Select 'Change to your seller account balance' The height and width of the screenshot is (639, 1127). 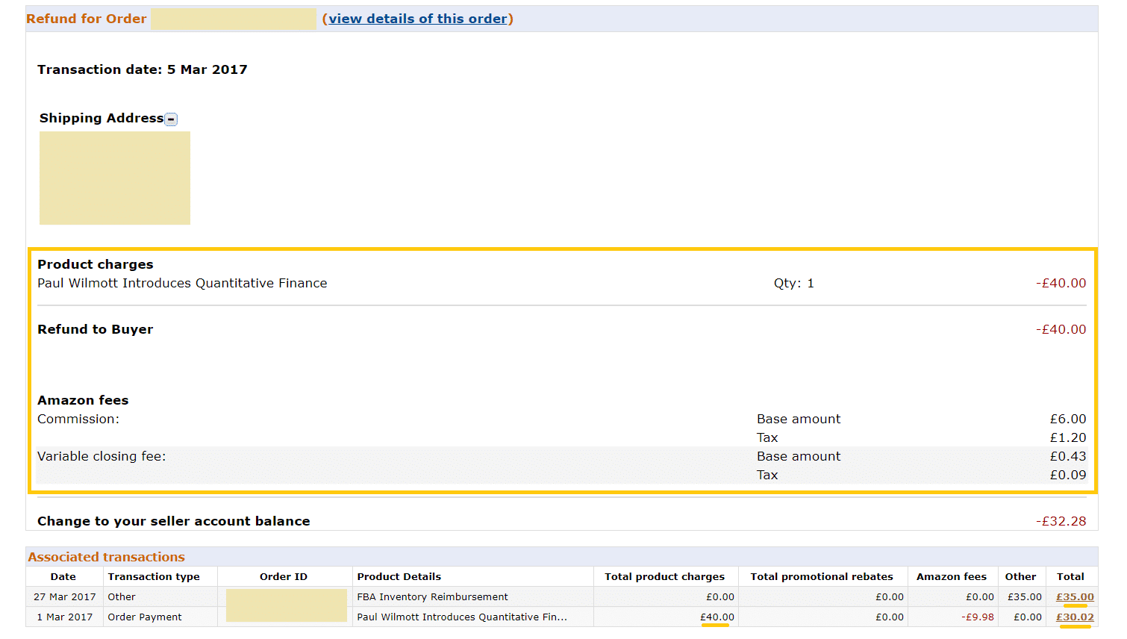174,521
